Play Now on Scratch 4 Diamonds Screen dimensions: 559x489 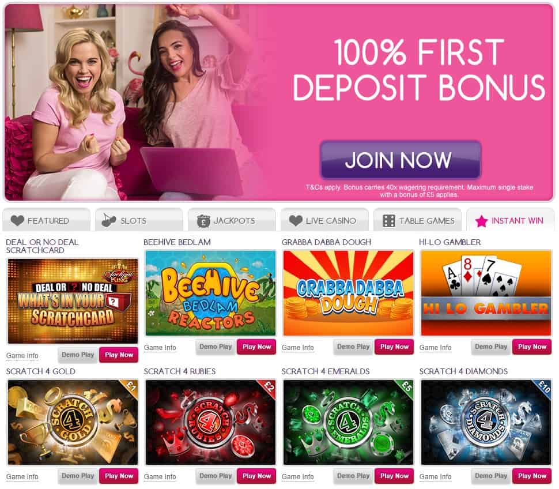click(532, 476)
